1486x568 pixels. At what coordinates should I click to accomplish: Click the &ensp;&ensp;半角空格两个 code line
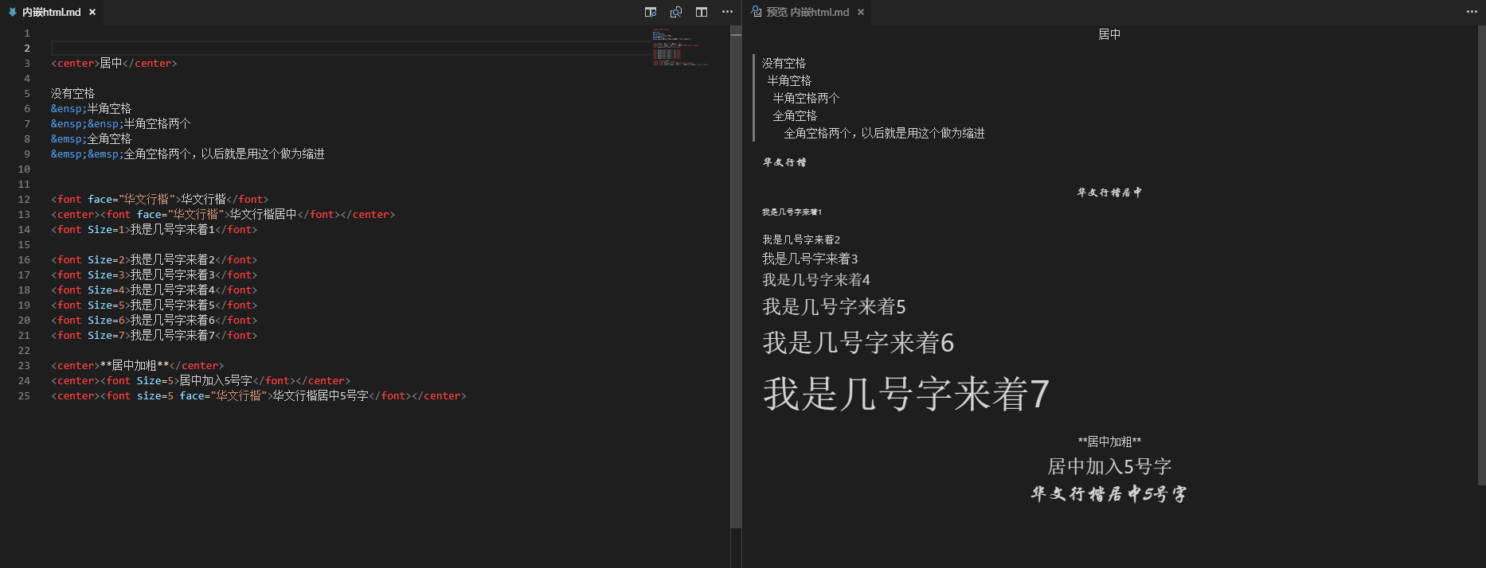(x=121, y=123)
